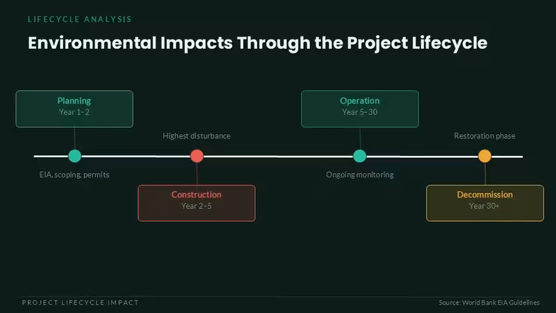Click the green Planning timeline dot
This screenshot has width=556, height=313.
coord(74,156)
